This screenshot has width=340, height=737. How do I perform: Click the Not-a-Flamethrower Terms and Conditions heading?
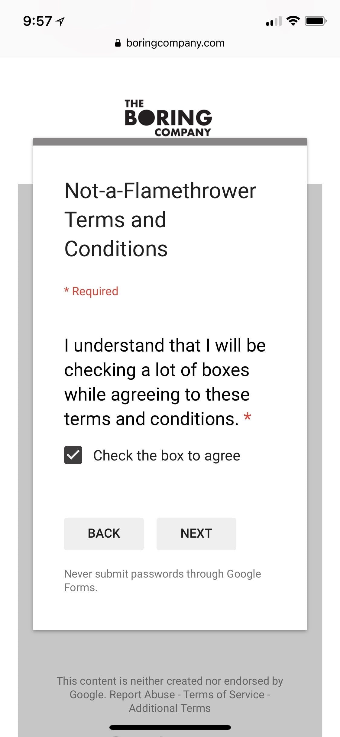coord(160,220)
